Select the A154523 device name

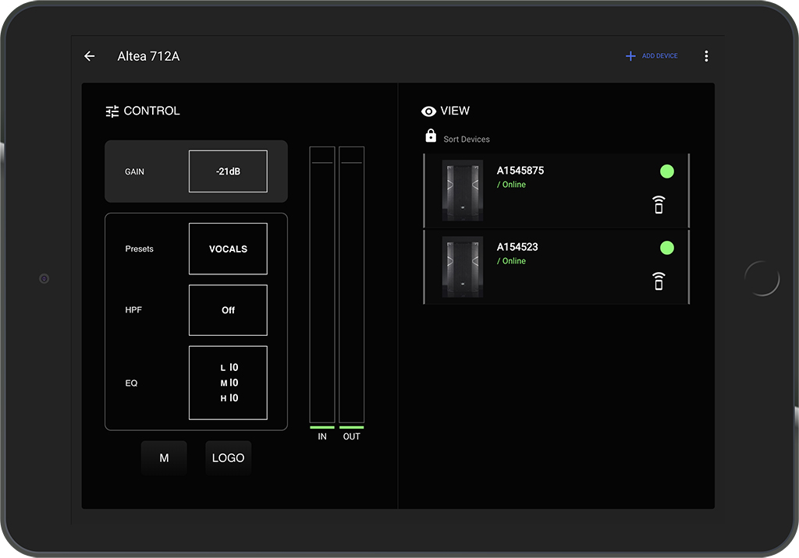pos(517,247)
